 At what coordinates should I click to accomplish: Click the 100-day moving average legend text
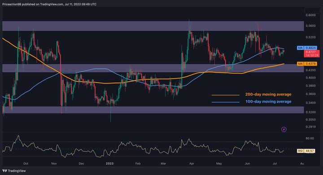[268, 101]
